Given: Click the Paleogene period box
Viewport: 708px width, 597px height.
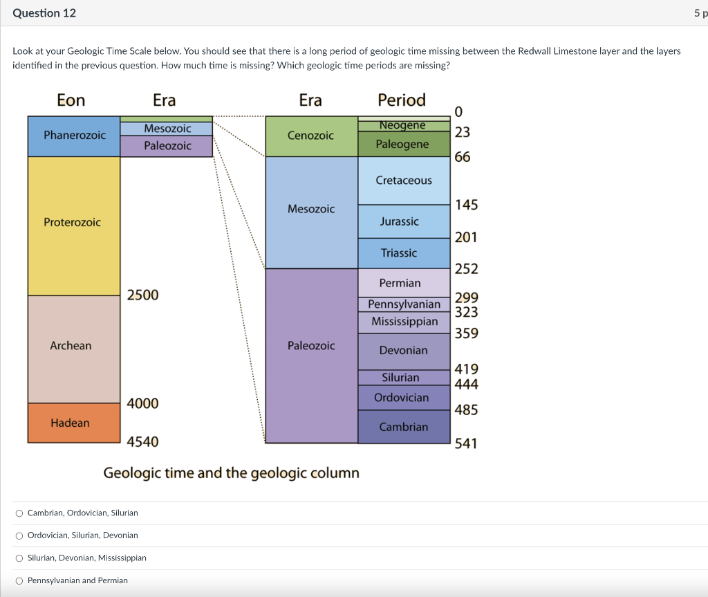Looking at the screenshot, I should (404, 144).
